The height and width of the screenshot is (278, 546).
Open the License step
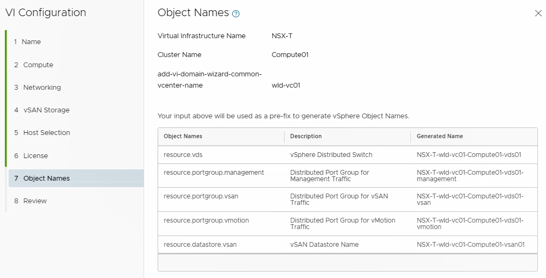pos(35,156)
